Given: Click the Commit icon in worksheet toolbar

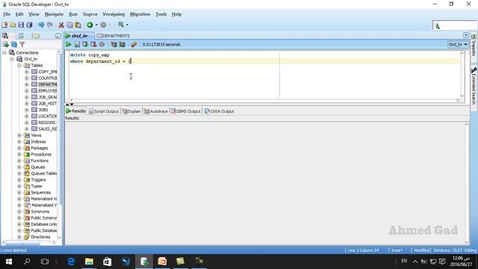Looking at the screenshot, I should point(85,45).
